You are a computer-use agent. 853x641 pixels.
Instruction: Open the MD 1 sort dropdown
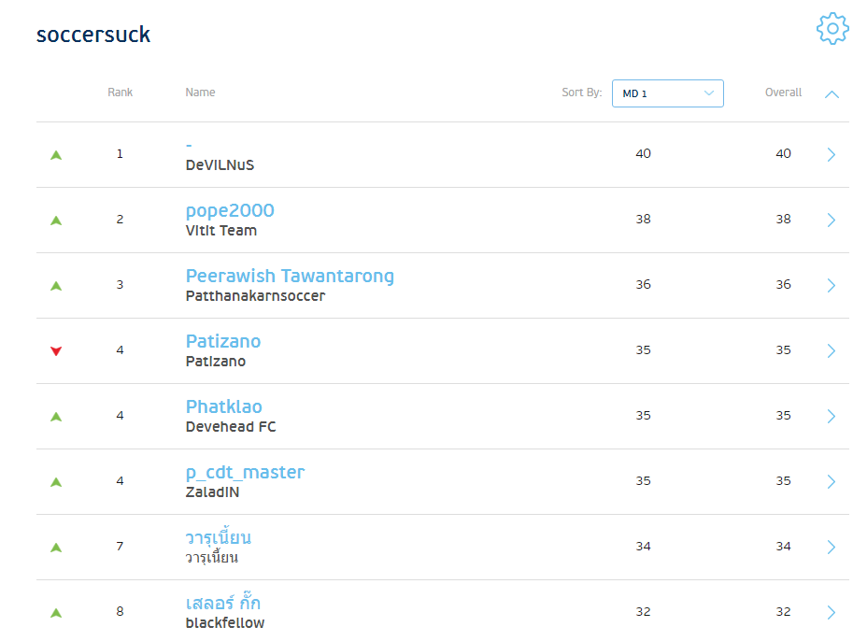coord(667,93)
